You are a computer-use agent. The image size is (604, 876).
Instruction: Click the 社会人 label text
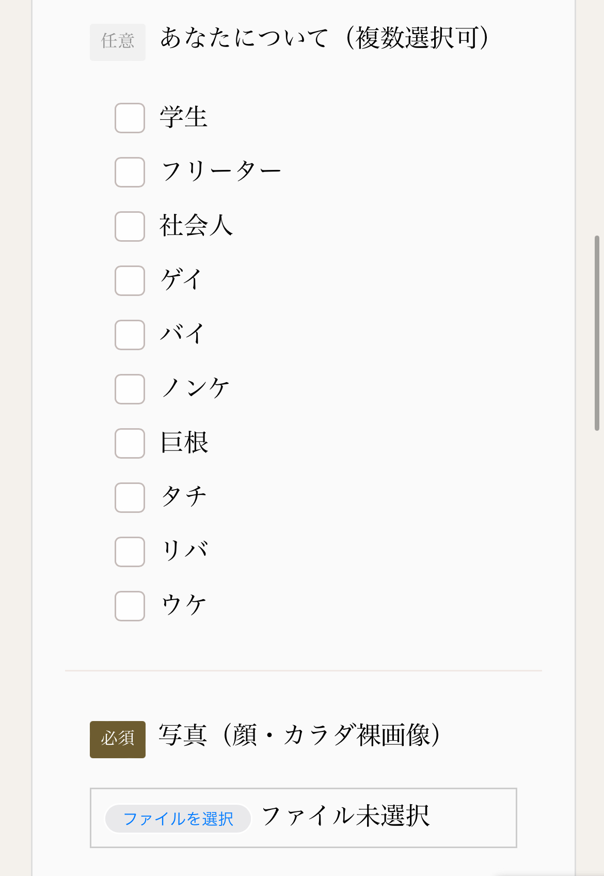click(x=196, y=226)
